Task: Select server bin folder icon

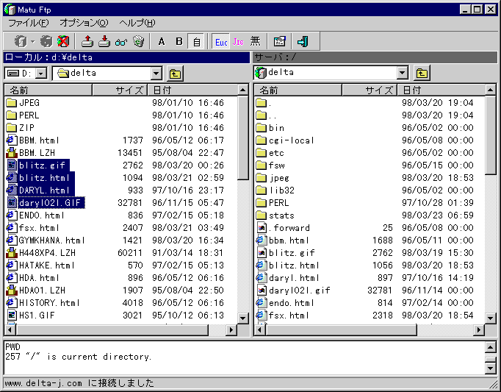Action: click(262, 128)
